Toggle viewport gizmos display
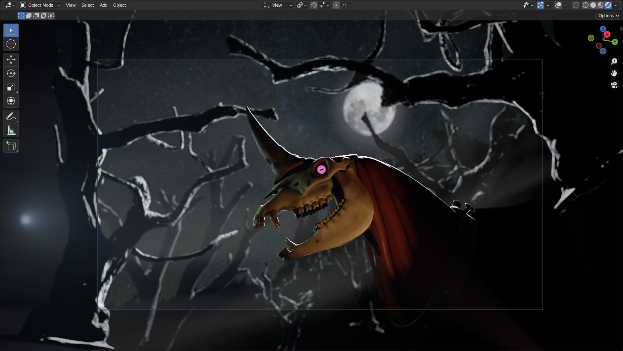 point(541,5)
